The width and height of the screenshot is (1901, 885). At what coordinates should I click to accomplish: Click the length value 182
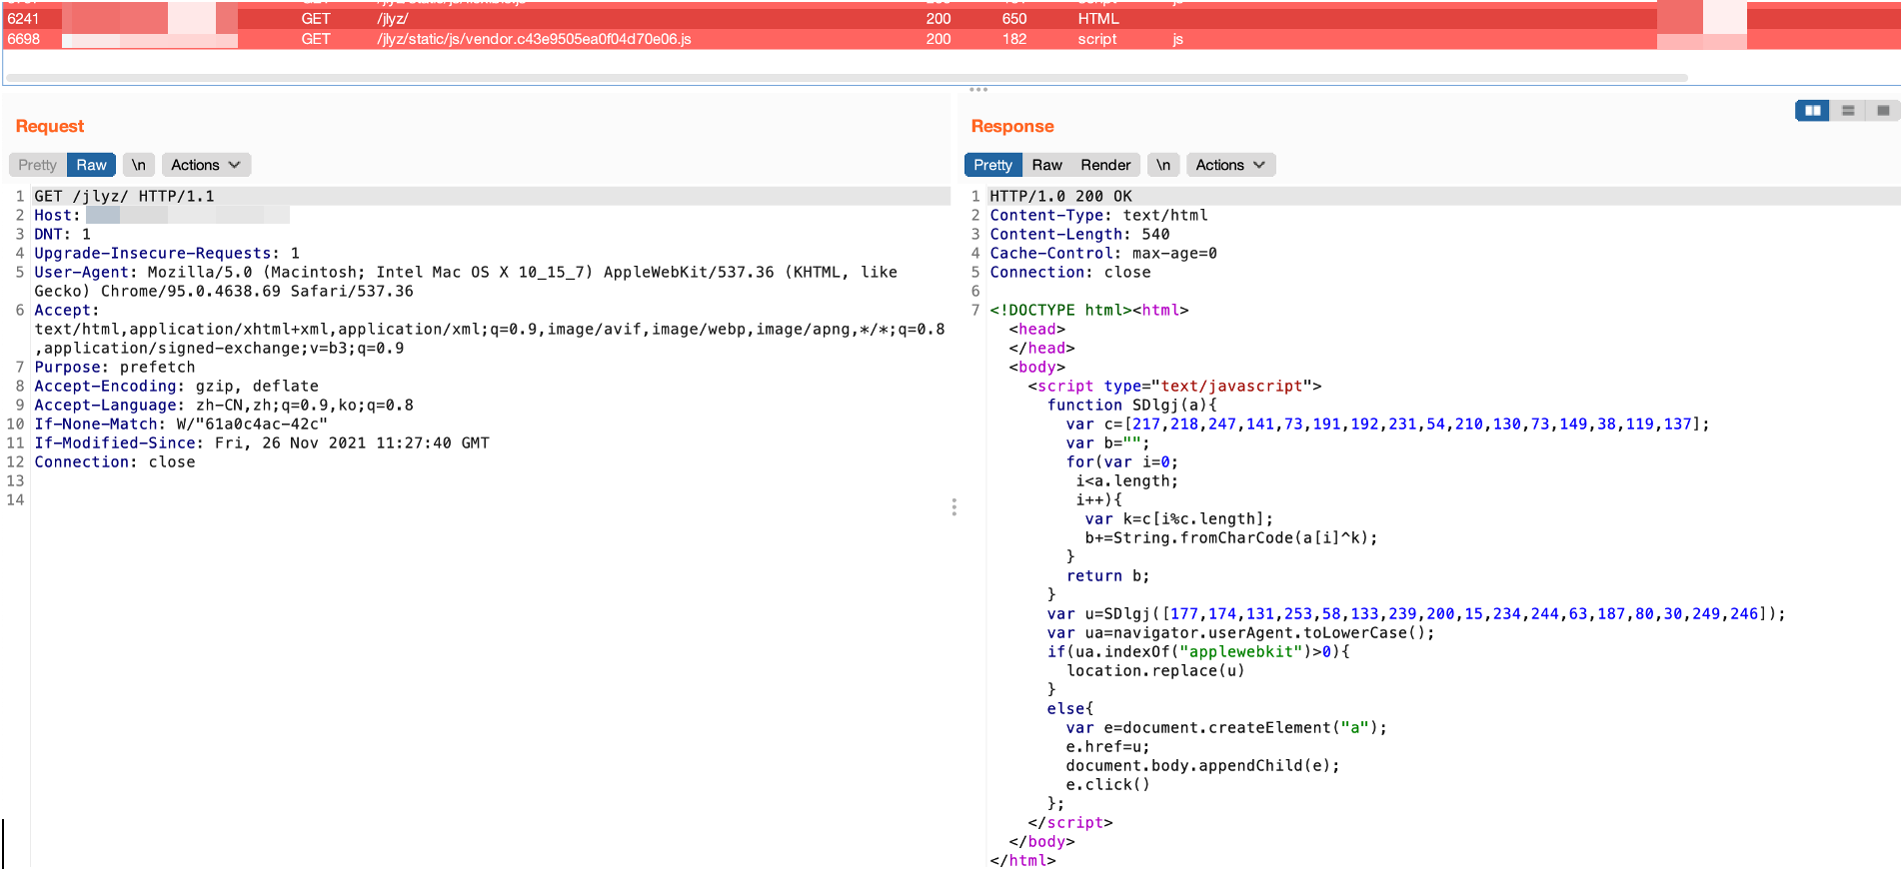point(1014,39)
